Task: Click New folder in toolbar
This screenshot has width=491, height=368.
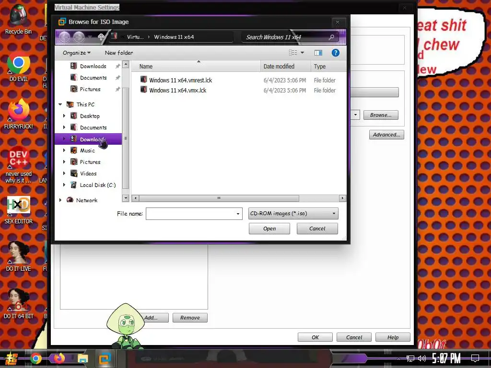Action: tap(119, 53)
